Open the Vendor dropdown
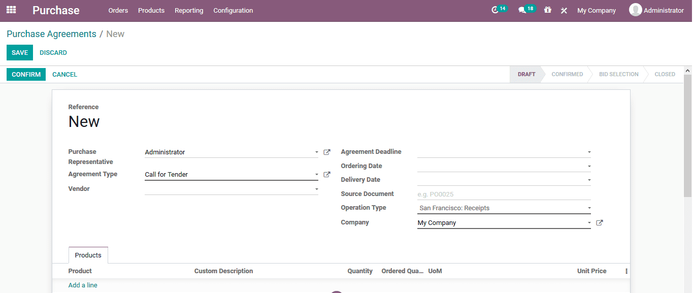This screenshot has height=293, width=693. (316, 188)
